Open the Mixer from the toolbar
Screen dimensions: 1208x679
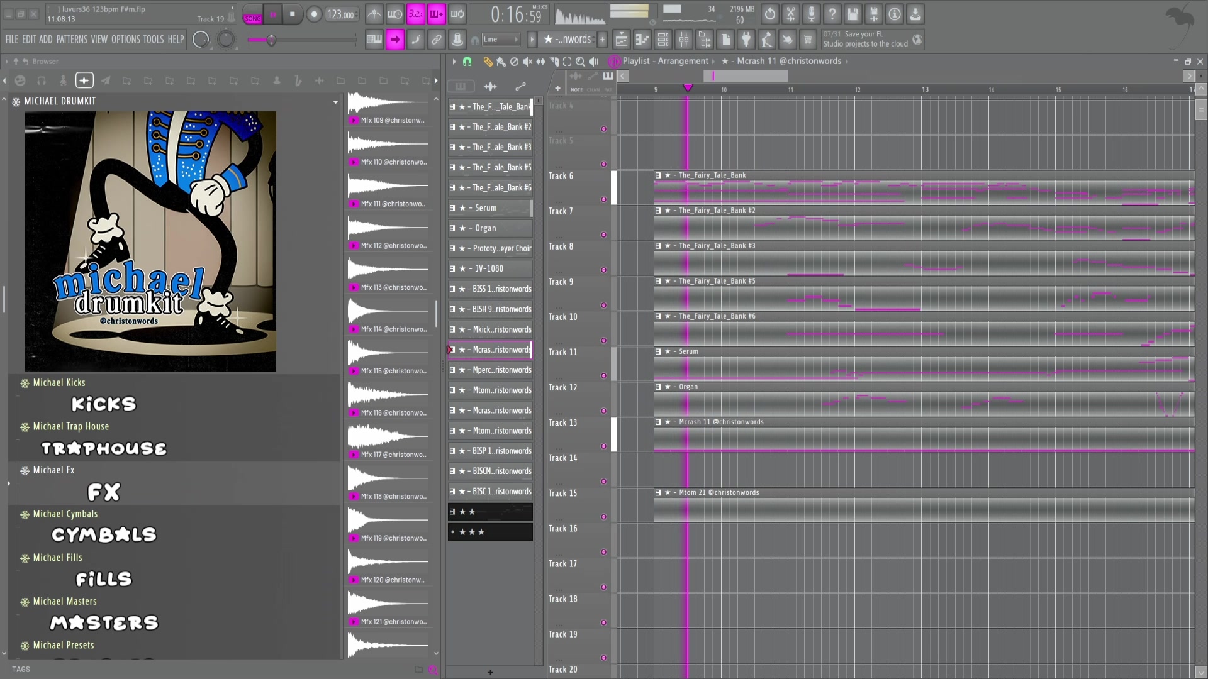pos(684,40)
